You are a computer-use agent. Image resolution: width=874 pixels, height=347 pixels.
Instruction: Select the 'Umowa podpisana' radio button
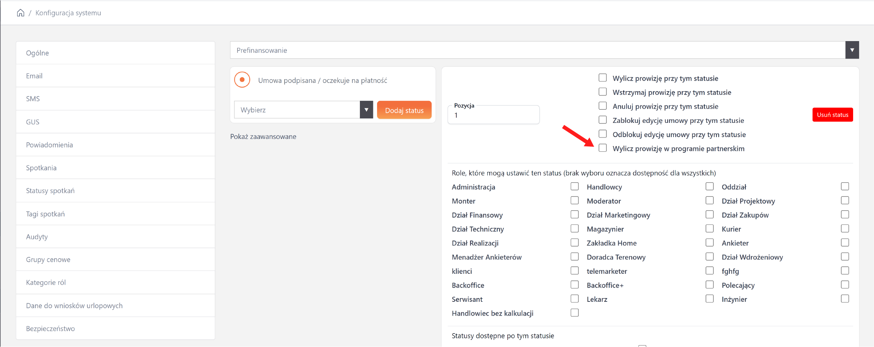coord(242,80)
